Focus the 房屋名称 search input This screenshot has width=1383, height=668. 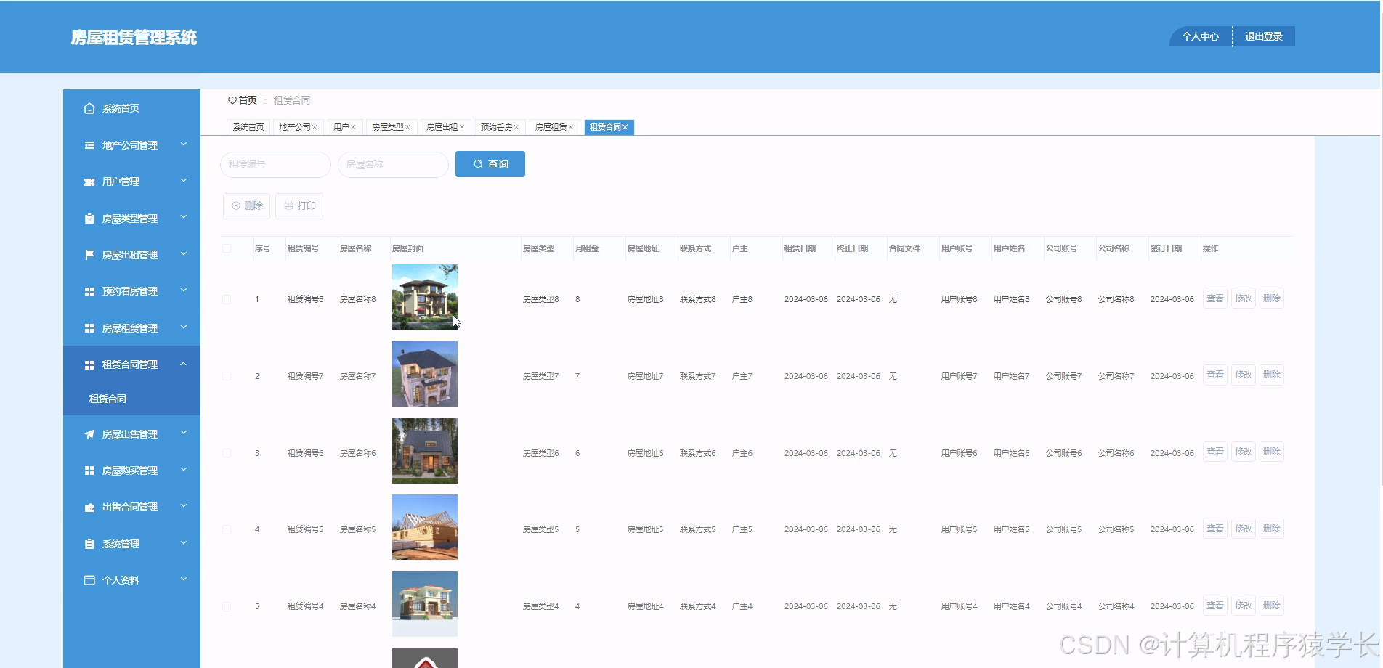393,165
